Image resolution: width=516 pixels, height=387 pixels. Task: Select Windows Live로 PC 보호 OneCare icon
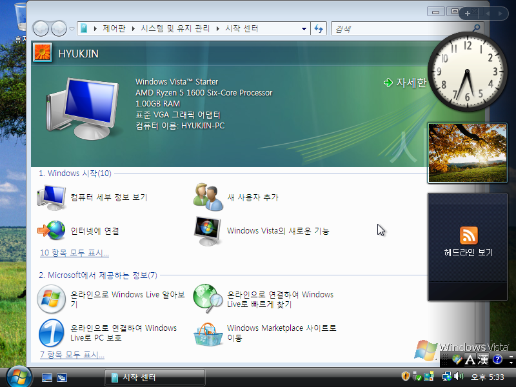pyautogui.click(x=52, y=332)
